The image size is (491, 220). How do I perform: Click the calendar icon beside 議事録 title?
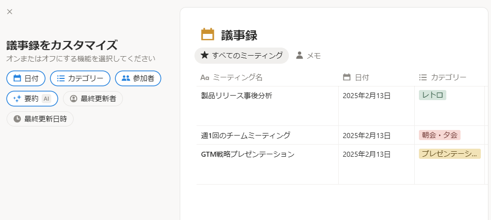pyautogui.click(x=208, y=34)
